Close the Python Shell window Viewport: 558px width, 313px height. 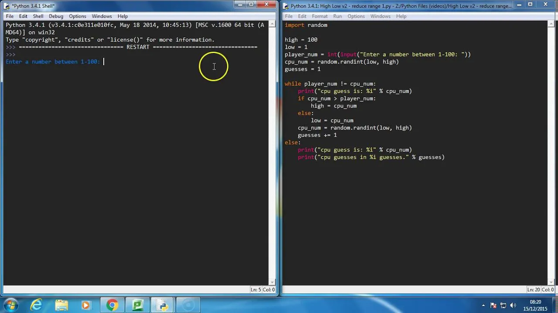266,4
